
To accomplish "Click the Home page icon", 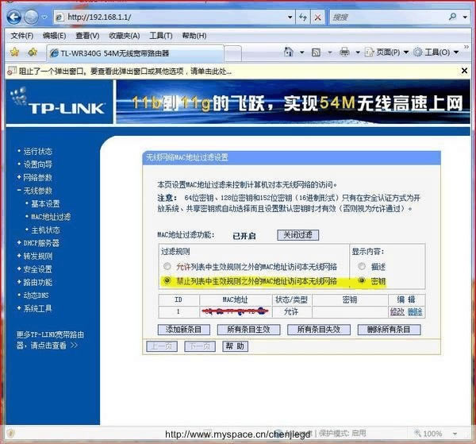I will 289,52.
